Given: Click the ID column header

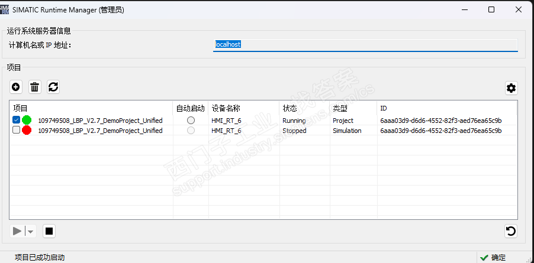Looking at the screenshot, I should (x=447, y=108).
